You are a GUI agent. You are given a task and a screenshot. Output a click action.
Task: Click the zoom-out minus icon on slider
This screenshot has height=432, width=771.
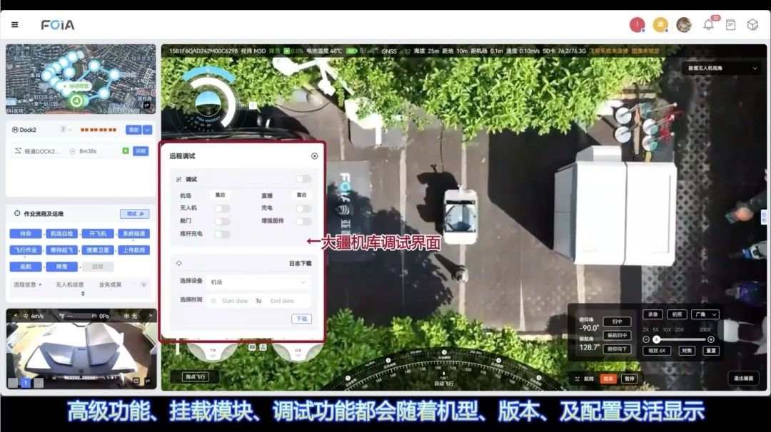tap(646, 339)
